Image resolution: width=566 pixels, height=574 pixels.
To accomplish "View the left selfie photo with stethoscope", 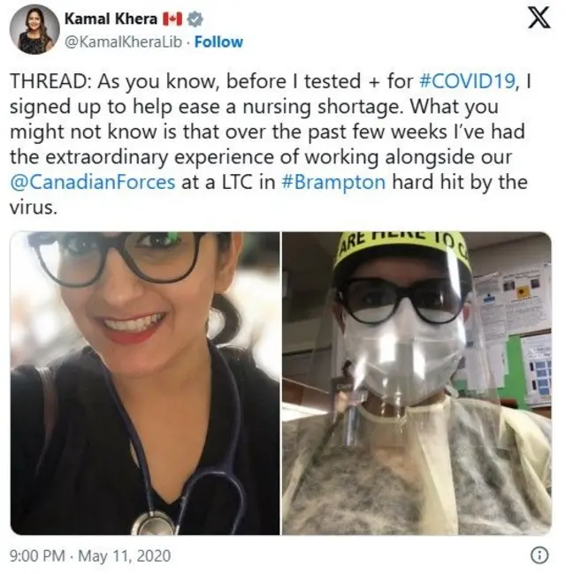I will tap(145, 383).
